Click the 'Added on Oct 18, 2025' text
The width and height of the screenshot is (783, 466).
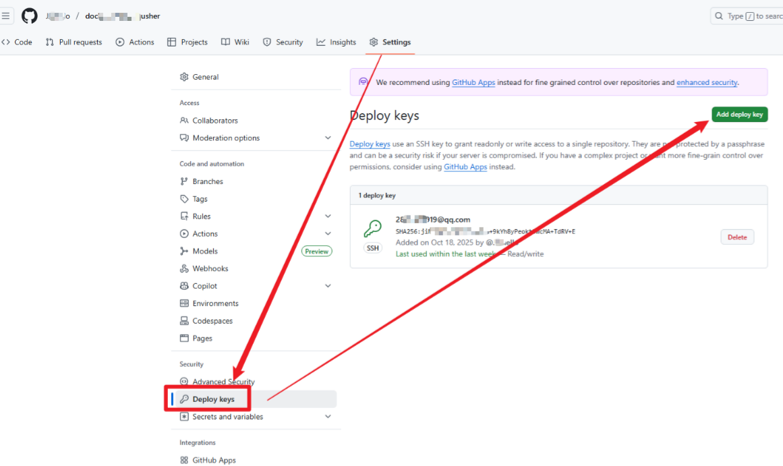point(434,243)
